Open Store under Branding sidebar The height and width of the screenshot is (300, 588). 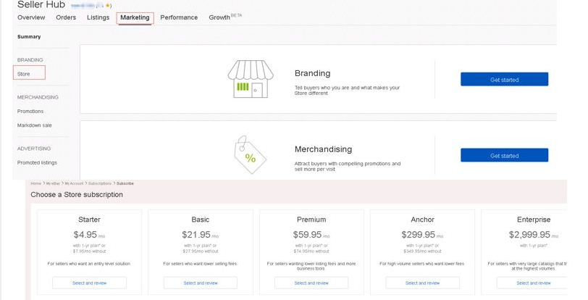(24, 74)
